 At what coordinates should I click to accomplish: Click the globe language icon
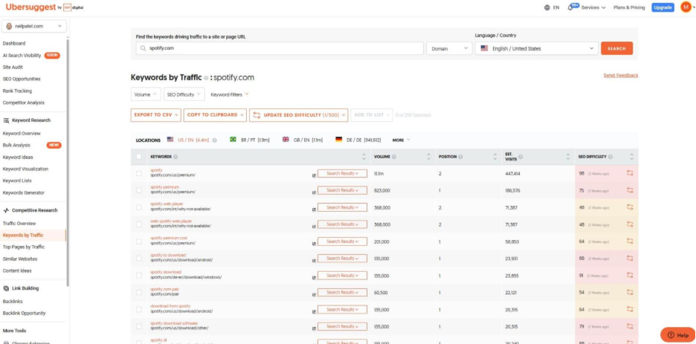point(547,7)
